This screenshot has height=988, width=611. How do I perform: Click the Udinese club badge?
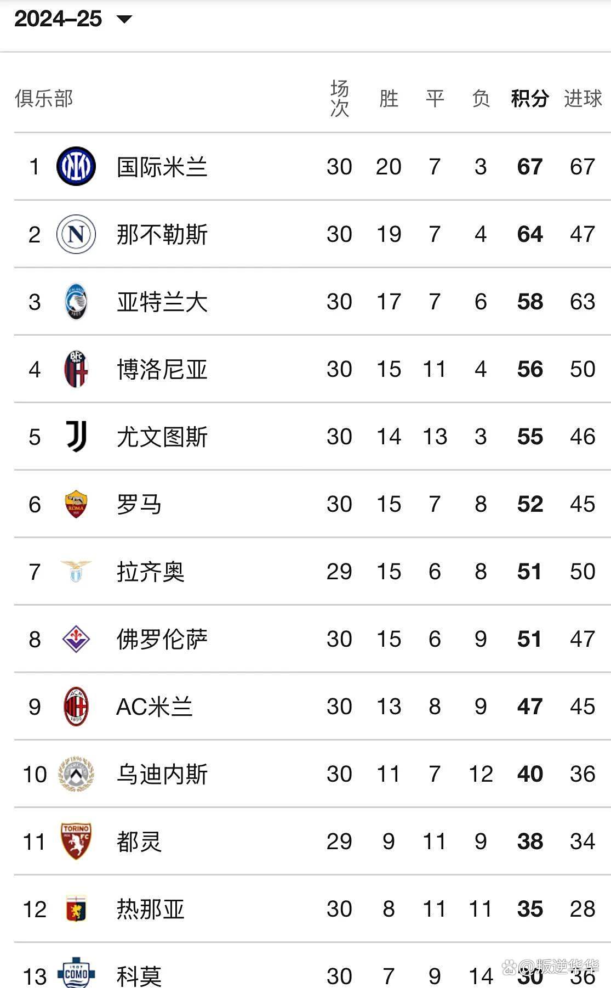76,774
